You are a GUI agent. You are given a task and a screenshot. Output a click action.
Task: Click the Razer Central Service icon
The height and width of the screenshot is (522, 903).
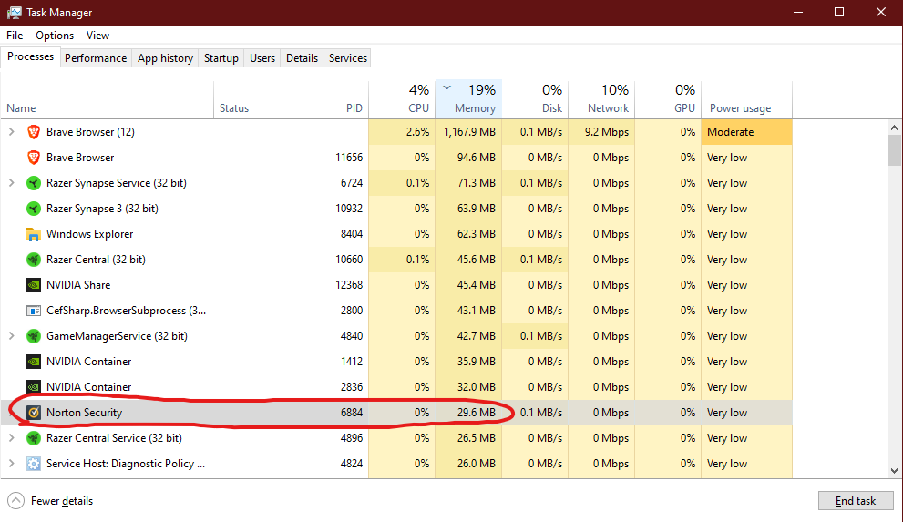coord(34,438)
